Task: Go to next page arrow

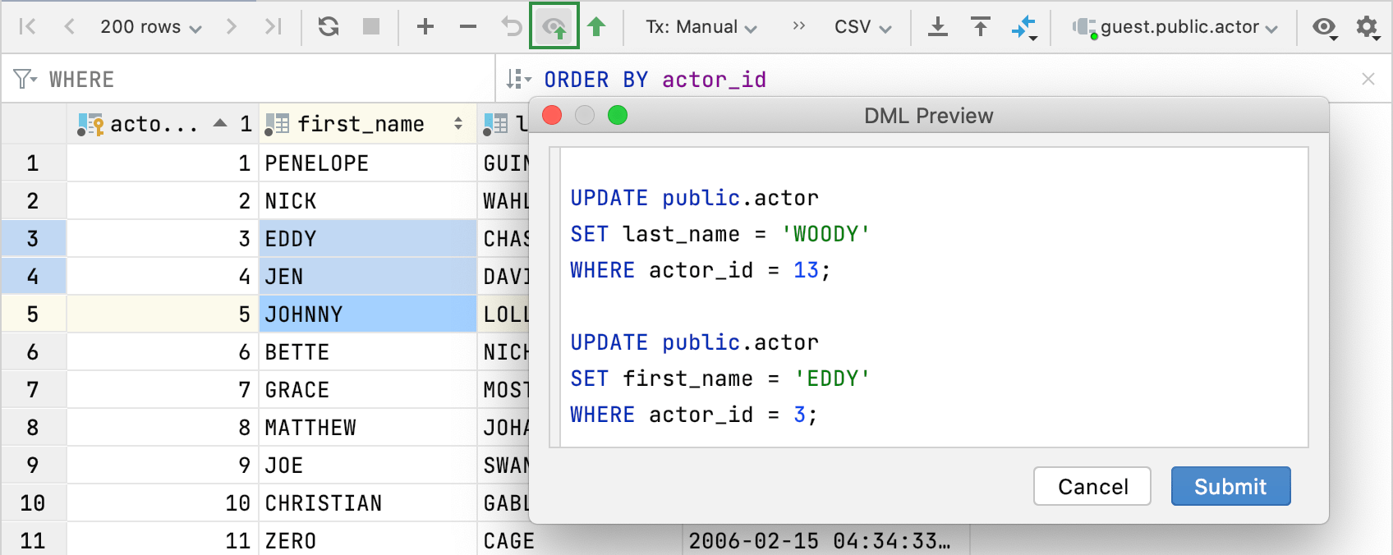Action: pos(232,27)
